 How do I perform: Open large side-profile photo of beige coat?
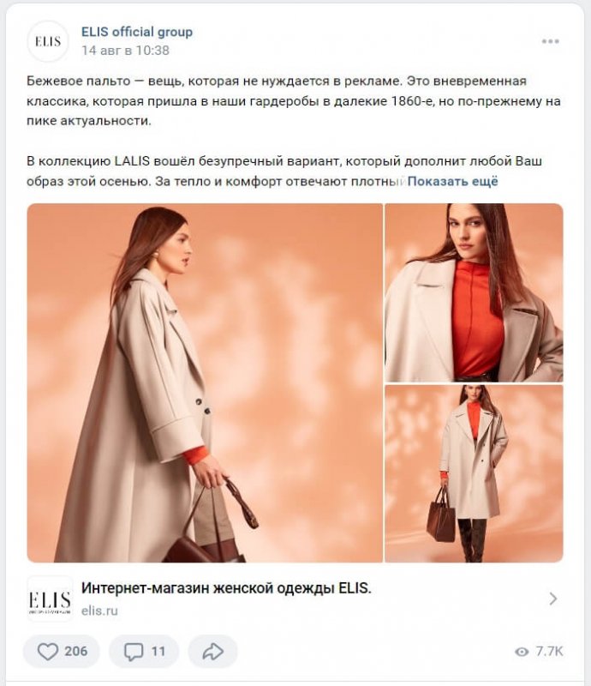[x=205, y=382]
